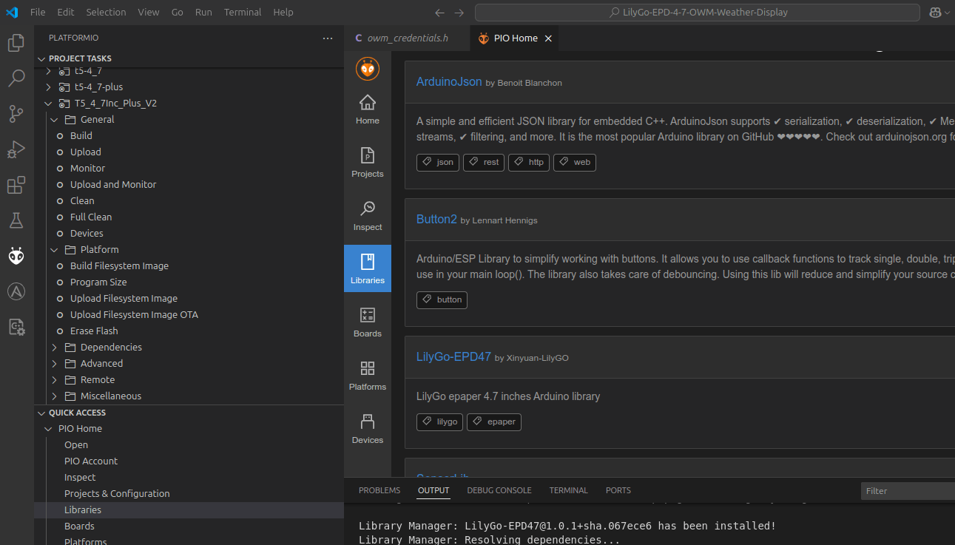
Task: Open the Terminal menu
Action: [x=243, y=13]
